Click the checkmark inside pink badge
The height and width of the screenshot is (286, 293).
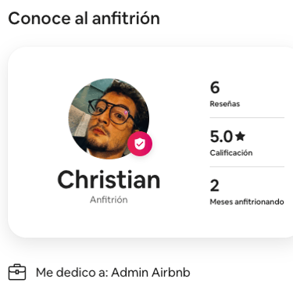[x=140, y=144]
